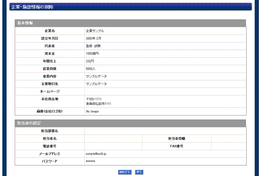Image resolution: width=262 pixels, height=176 pixels.
Task: Click the masked password value
Action: (x=90, y=162)
